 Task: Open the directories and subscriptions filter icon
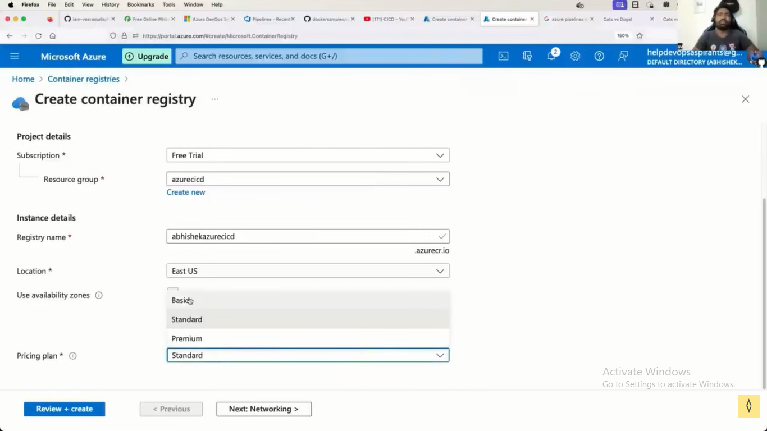coord(527,56)
